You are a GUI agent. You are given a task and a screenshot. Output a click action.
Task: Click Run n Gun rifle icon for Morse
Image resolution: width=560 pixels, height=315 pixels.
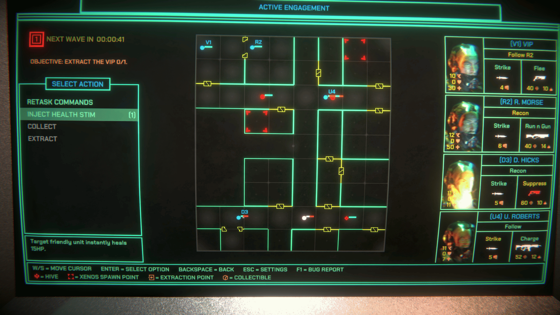[x=537, y=136]
